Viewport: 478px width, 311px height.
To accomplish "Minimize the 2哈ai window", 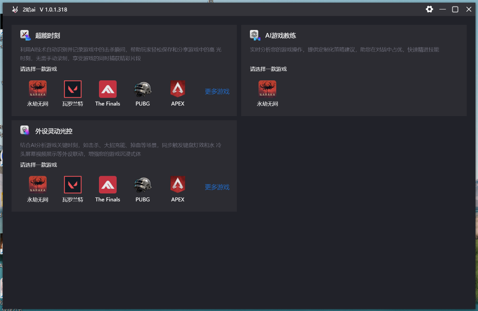I will point(443,9).
